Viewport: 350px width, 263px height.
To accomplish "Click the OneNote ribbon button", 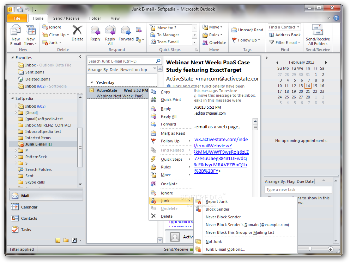I will tap(214, 43).
